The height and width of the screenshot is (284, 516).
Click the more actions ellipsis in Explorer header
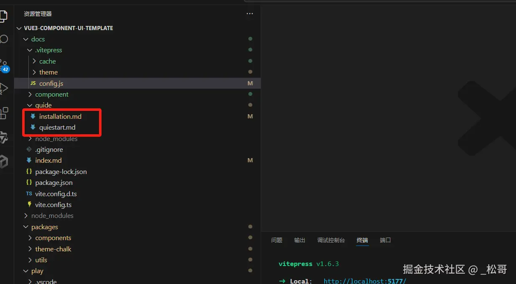point(250,14)
